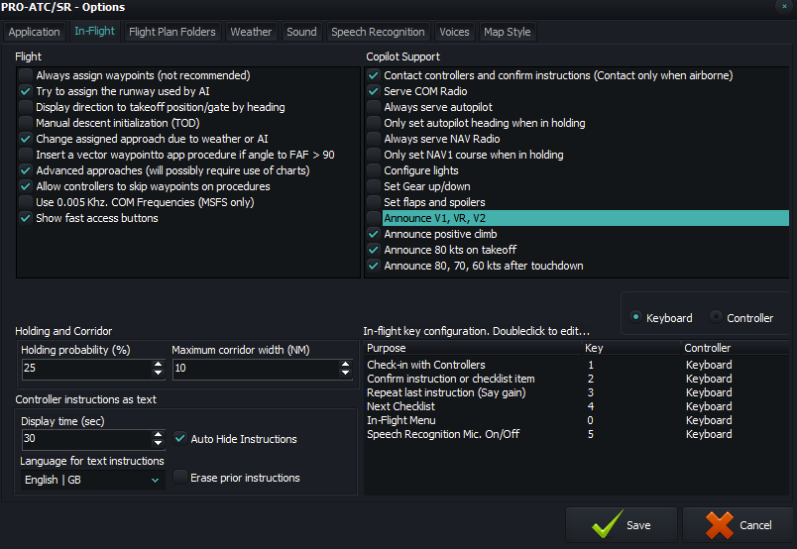Decrease Maximum corridor width with down arrow
Screen dimensions: 797x549
pos(346,373)
